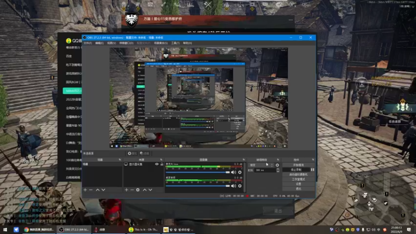Image resolution: width=416 pixels, height=234 pixels.
Task: Click the Start Virtual Camera button
Action: [298, 175]
